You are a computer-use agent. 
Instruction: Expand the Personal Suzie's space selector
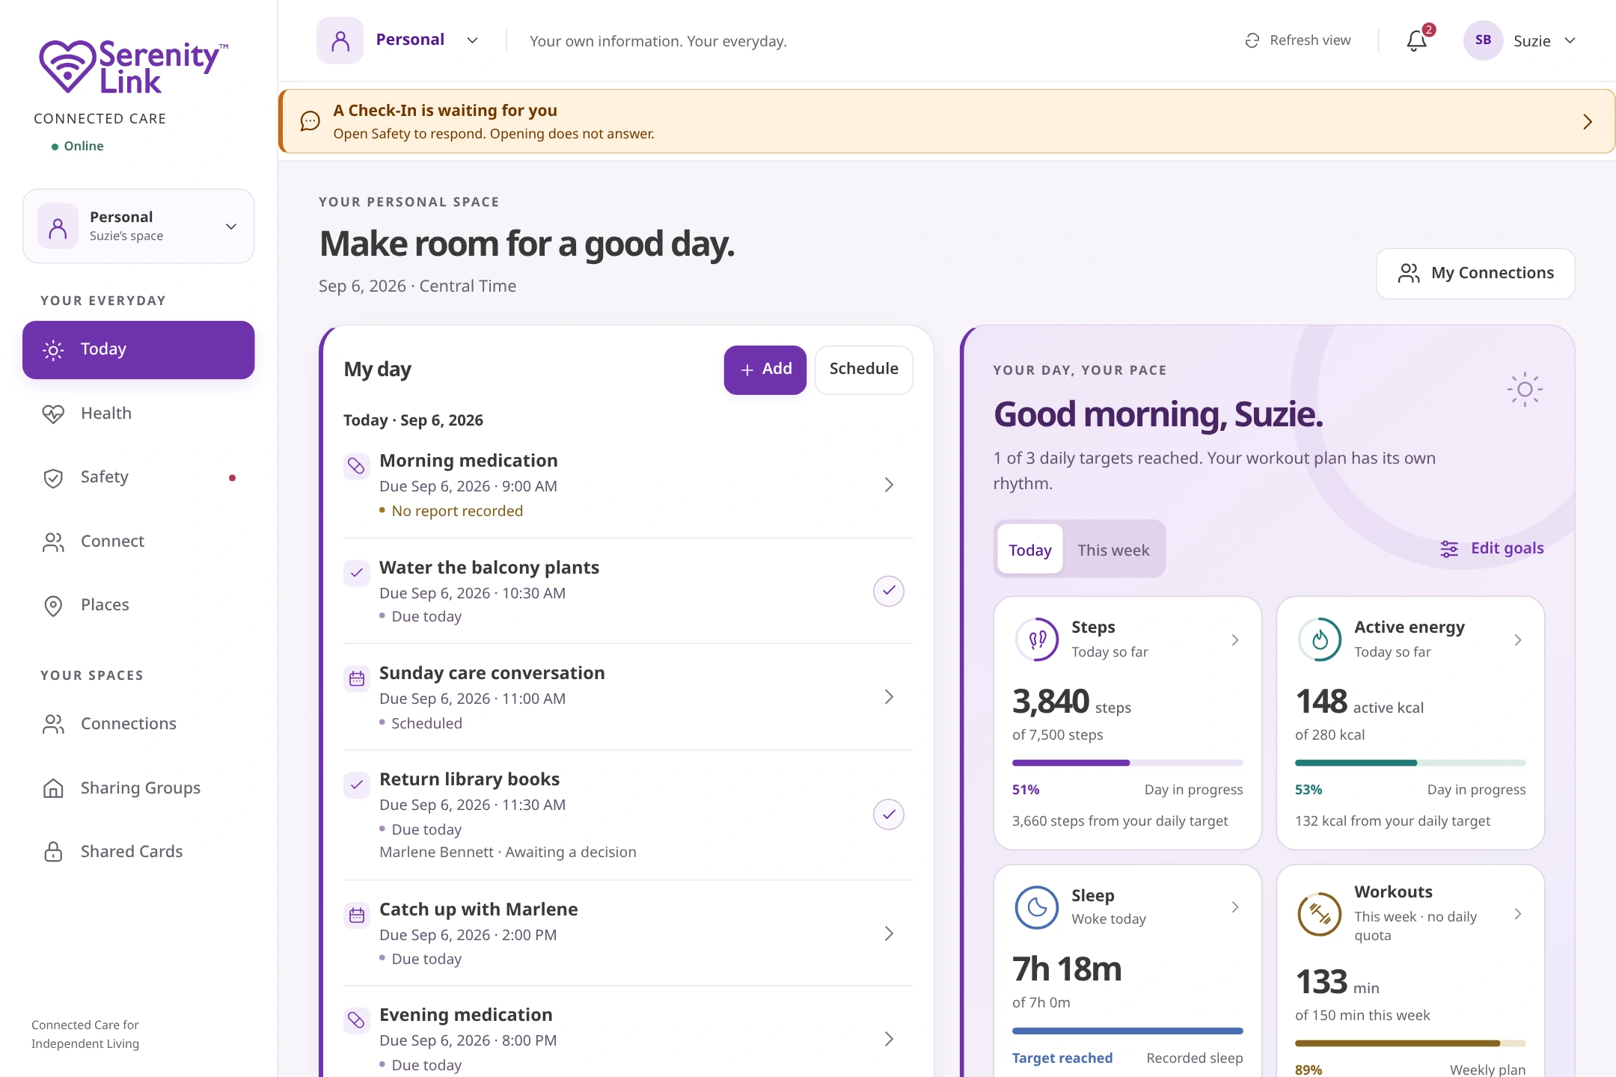pos(138,226)
